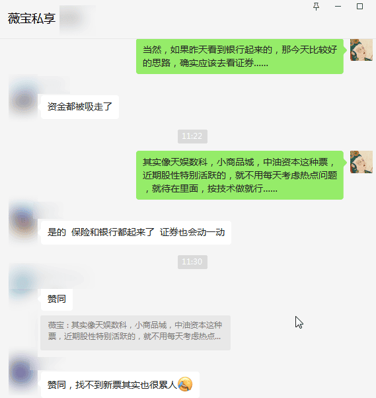Image resolution: width=376 pixels, height=398 pixels.
Task: Select the 资金都被吸走了 message bubble
Action: 80,107
